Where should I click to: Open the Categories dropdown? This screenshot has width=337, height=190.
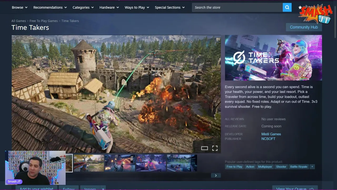click(83, 7)
